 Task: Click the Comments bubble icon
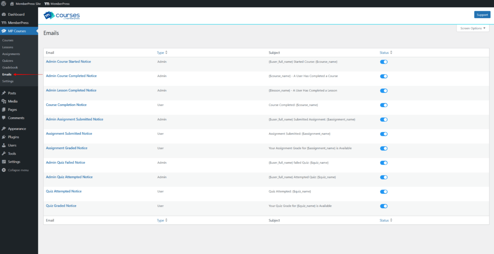coord(4,118)
